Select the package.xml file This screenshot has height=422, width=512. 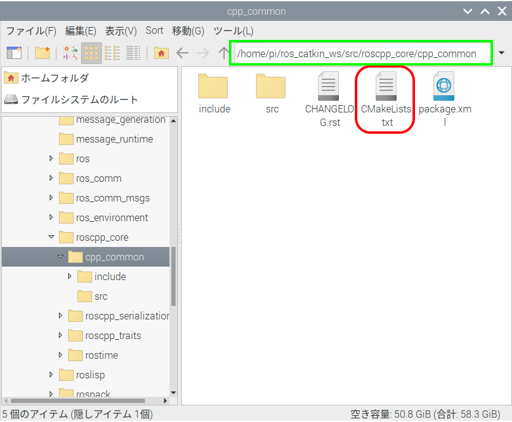click(x=444, y=100)
